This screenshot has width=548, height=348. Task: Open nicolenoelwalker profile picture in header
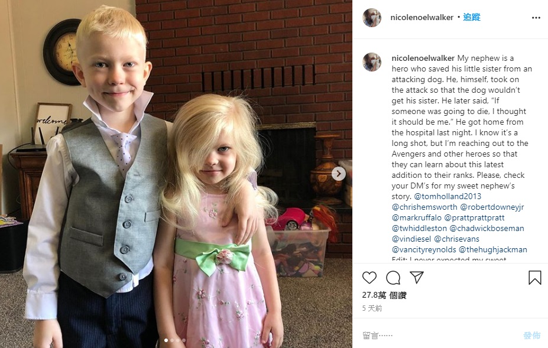[372, 18]
